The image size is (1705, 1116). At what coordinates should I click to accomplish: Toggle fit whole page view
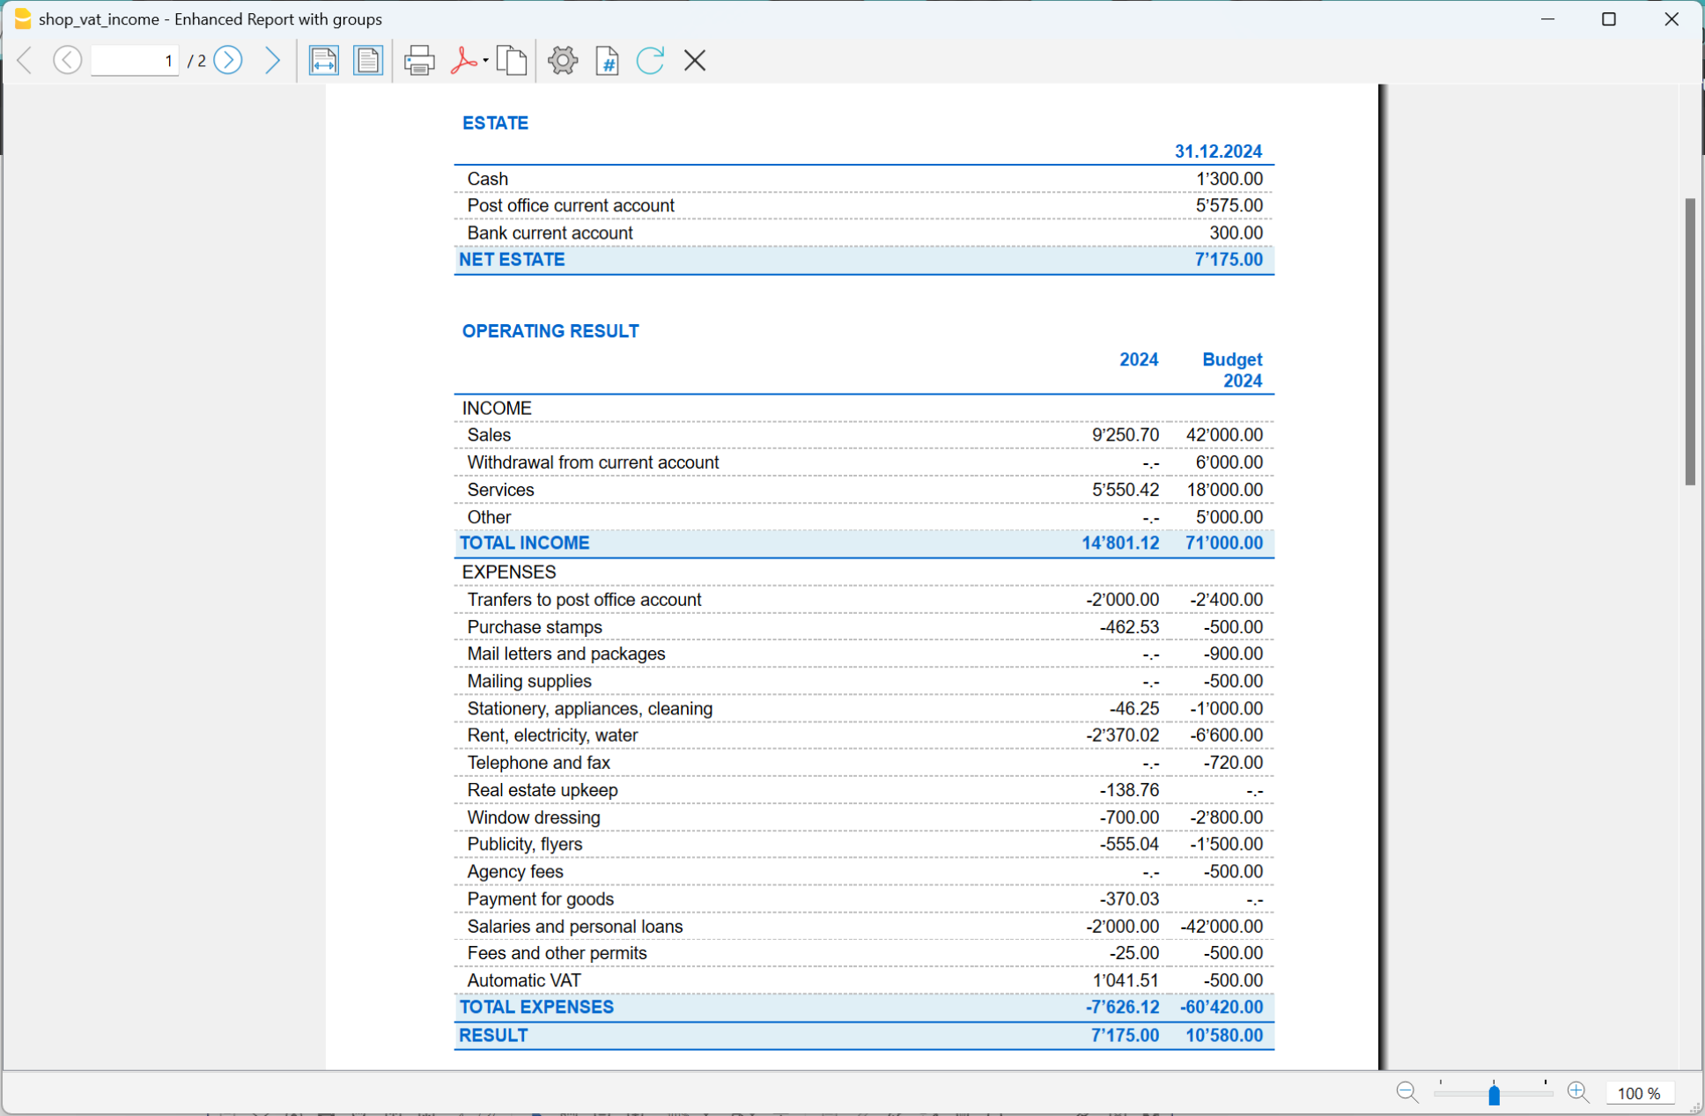[x=368, y=61]
